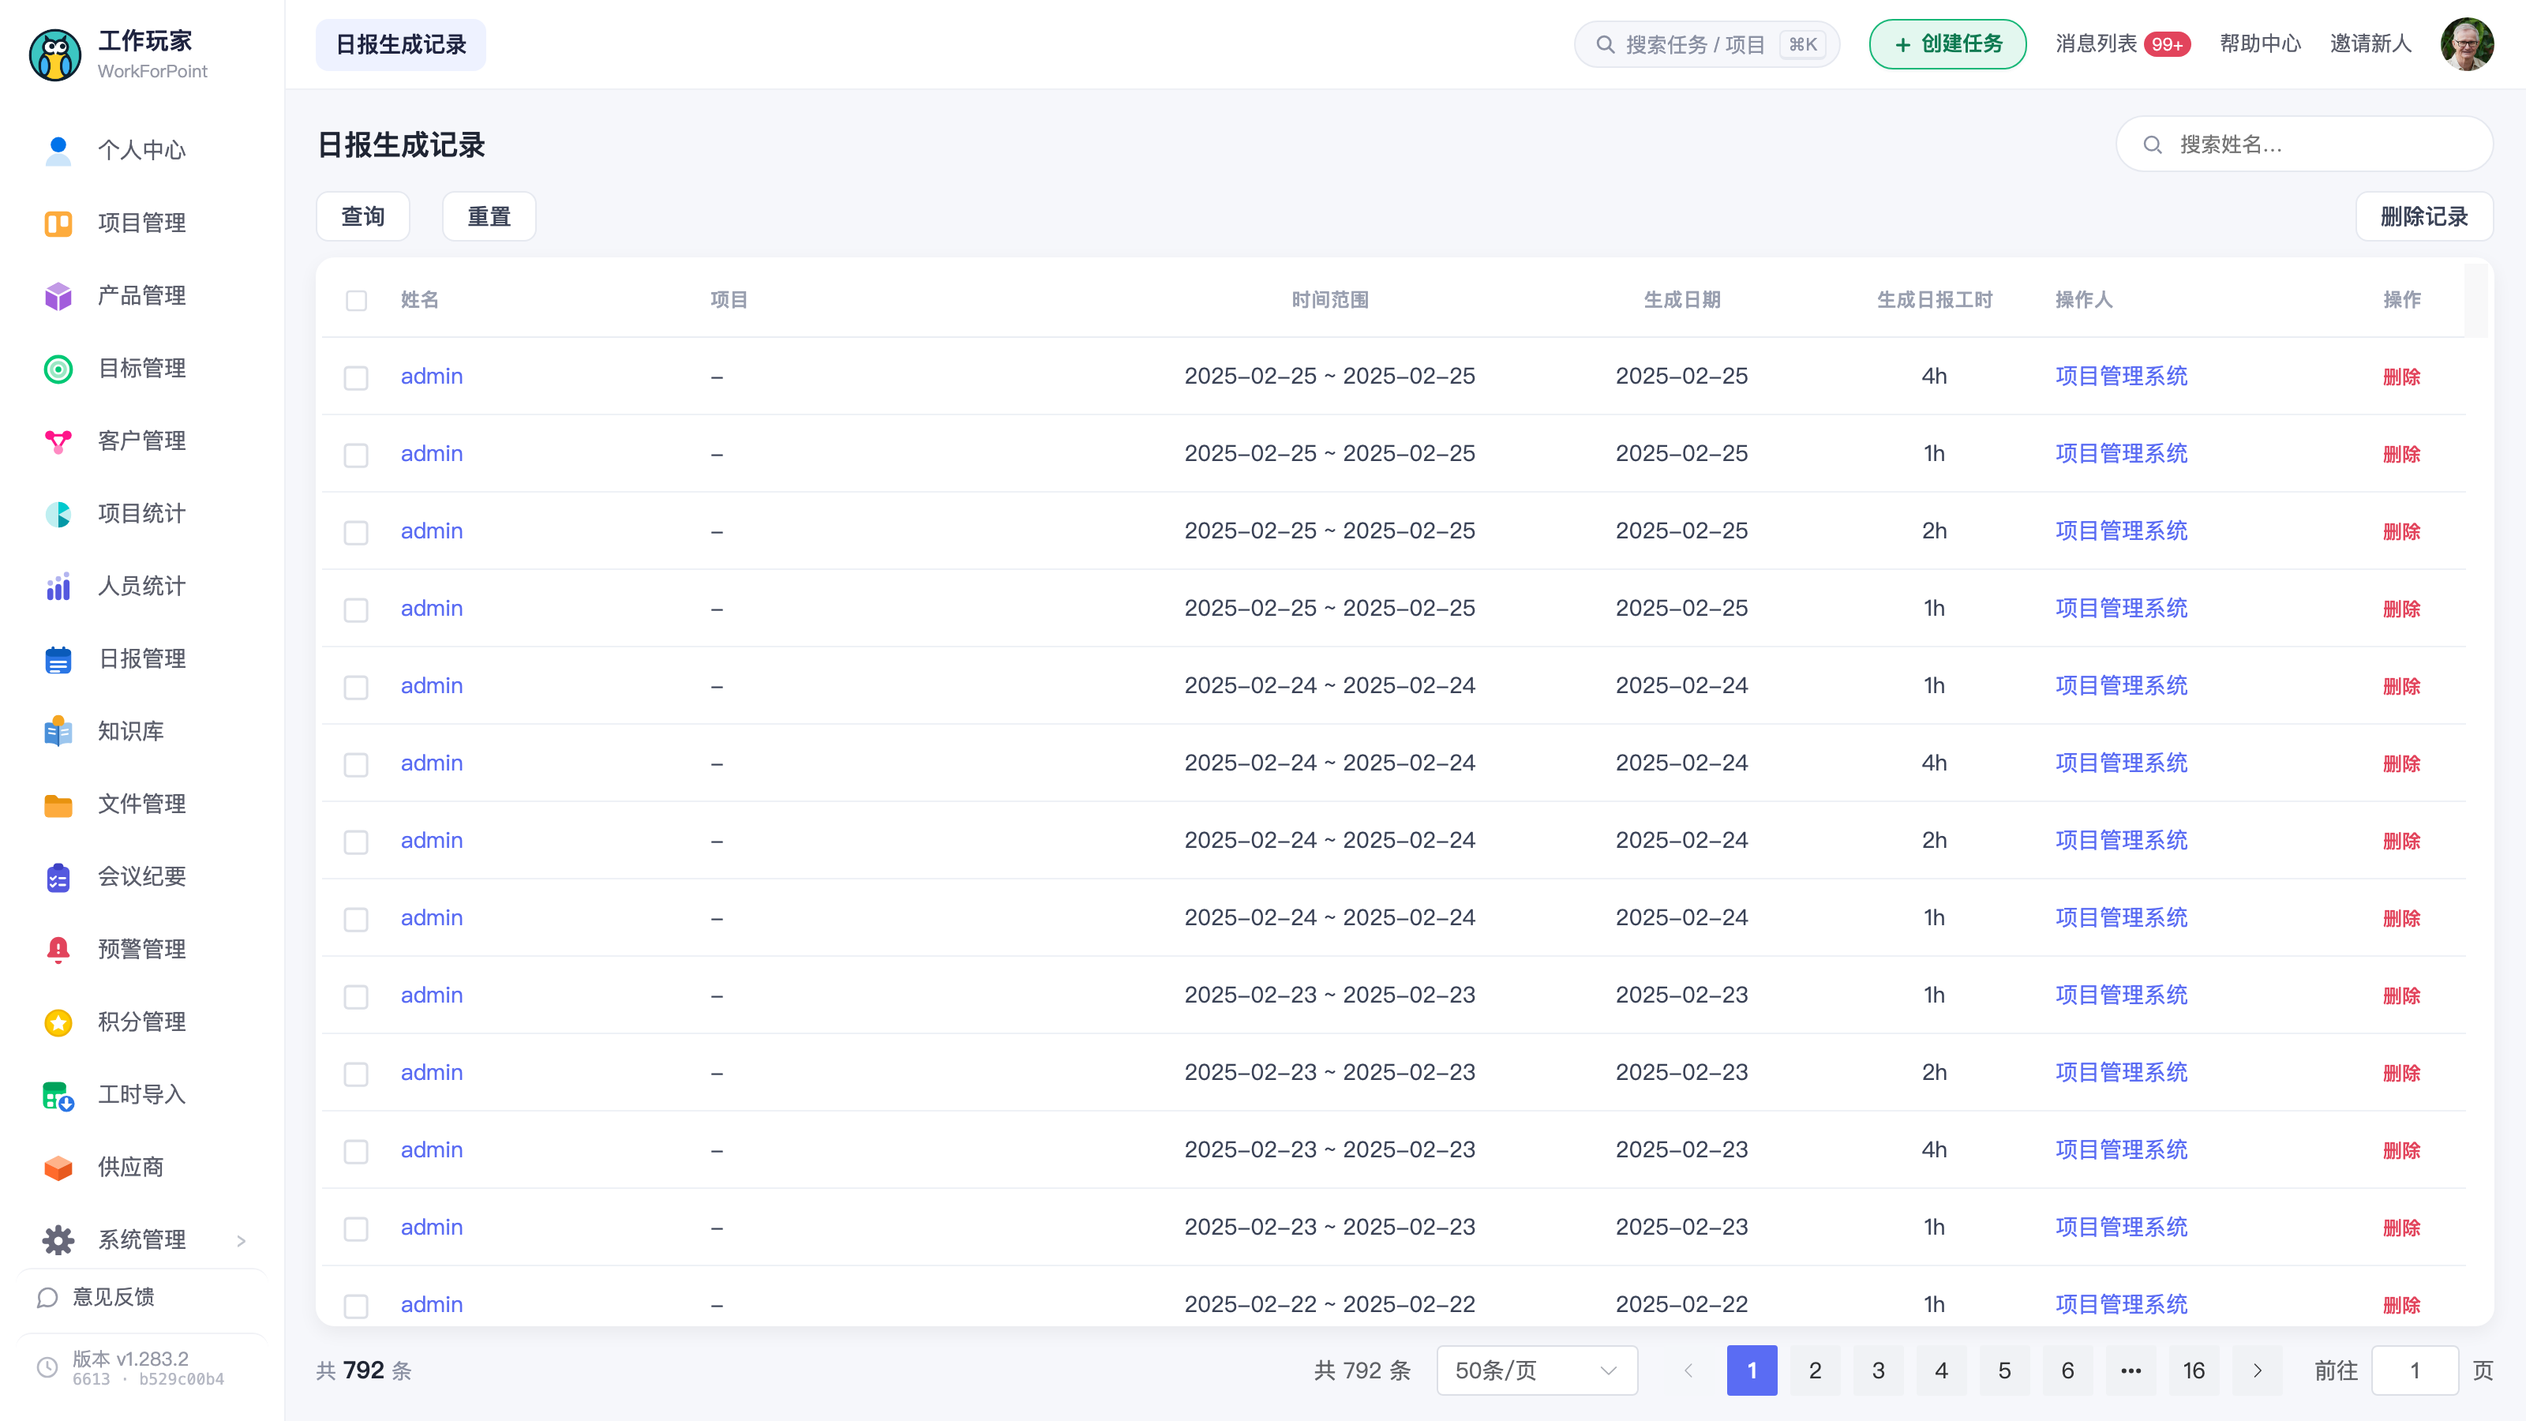Go to next page arrow
This screenshot has width=2526, height=1421.
(x=2258, y=1370)
